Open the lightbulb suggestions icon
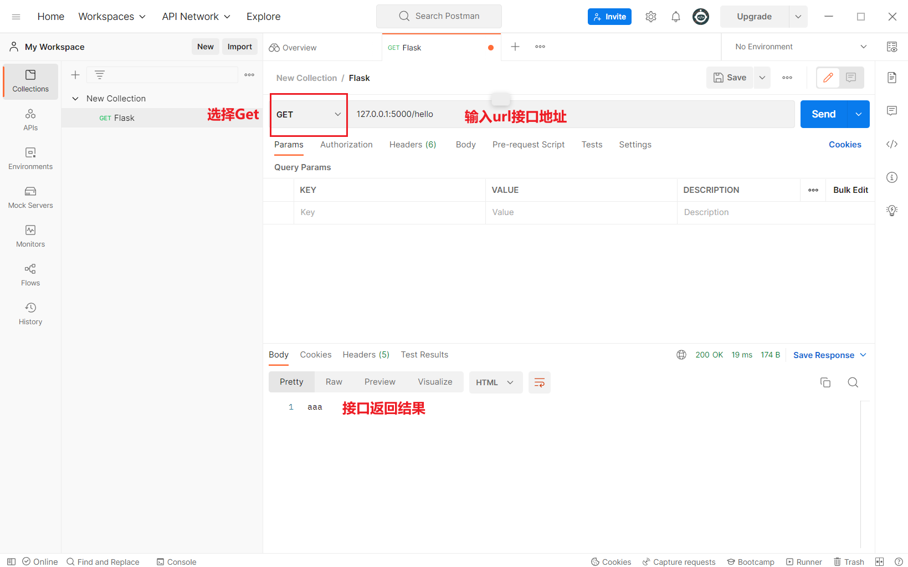Viewport: 908px width, 567px height. tap(892, 211)
